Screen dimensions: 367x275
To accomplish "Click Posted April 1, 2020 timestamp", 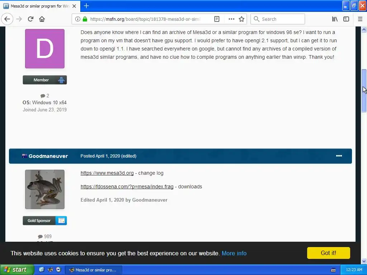I will [100, 156].
